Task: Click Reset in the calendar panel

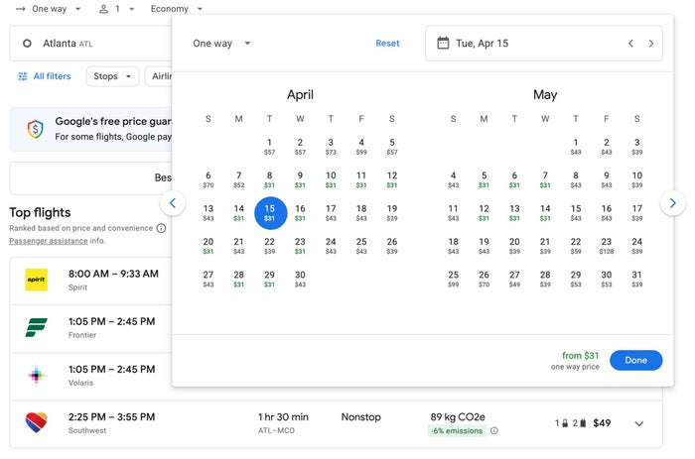Action: (x=387, y=44)
